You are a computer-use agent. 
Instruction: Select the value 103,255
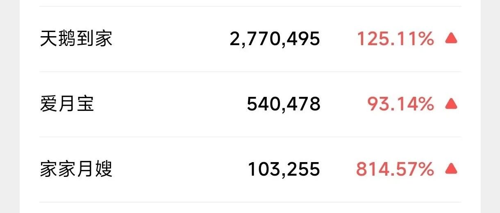click(284, 169)
